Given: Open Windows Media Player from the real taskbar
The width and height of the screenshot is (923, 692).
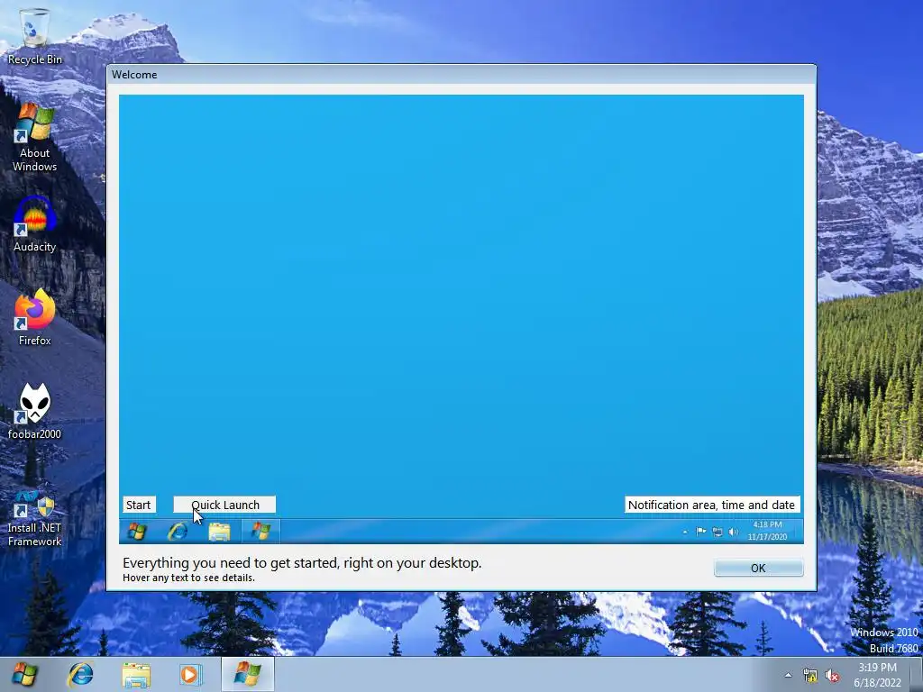Looking at the screenshot, I should pyautogui.click(x=190, y=674).
